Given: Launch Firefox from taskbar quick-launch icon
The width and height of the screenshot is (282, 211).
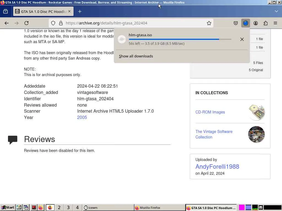Looking at the screenshot, I should 41,208.
